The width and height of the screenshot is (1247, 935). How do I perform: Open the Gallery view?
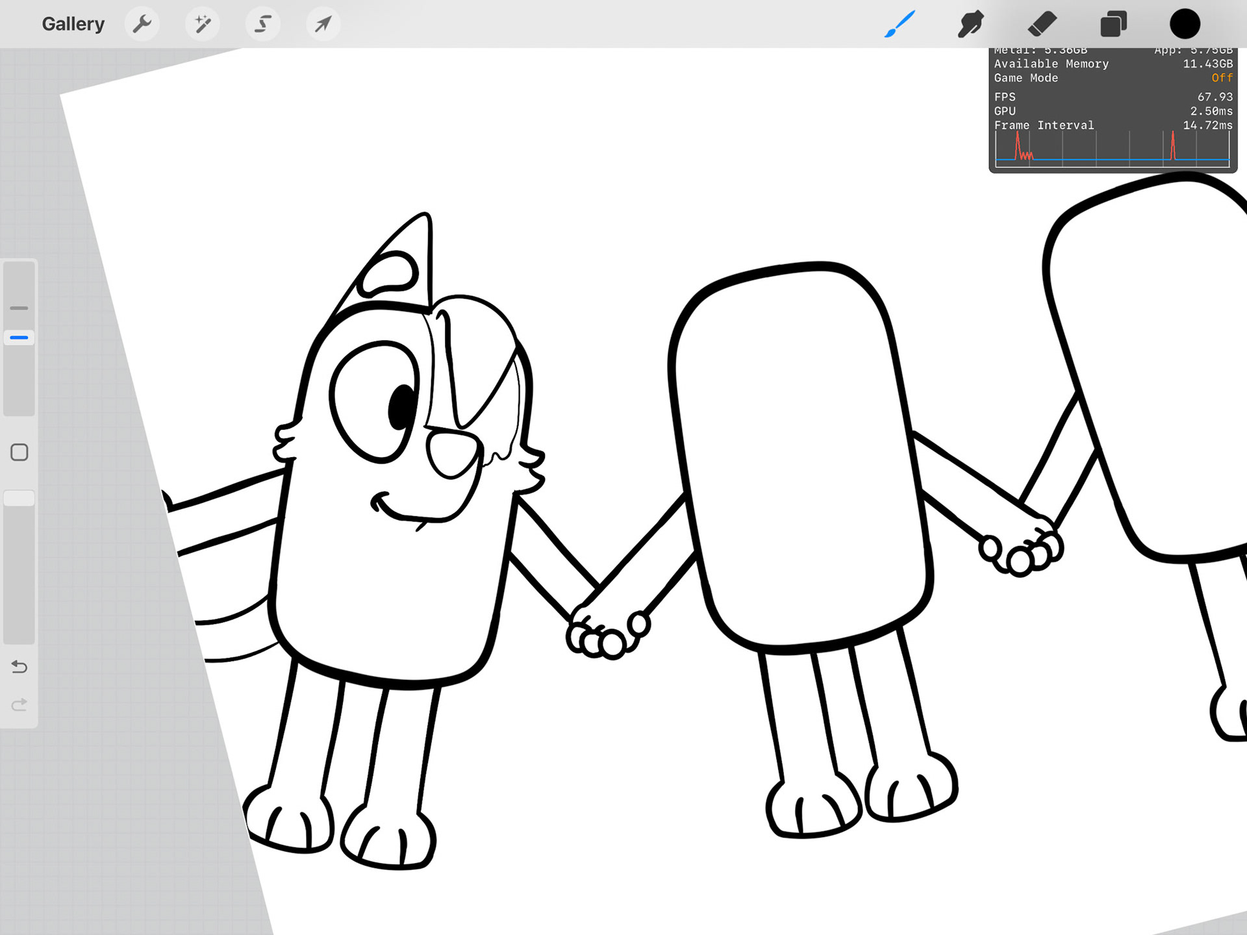tap(73, 24)
